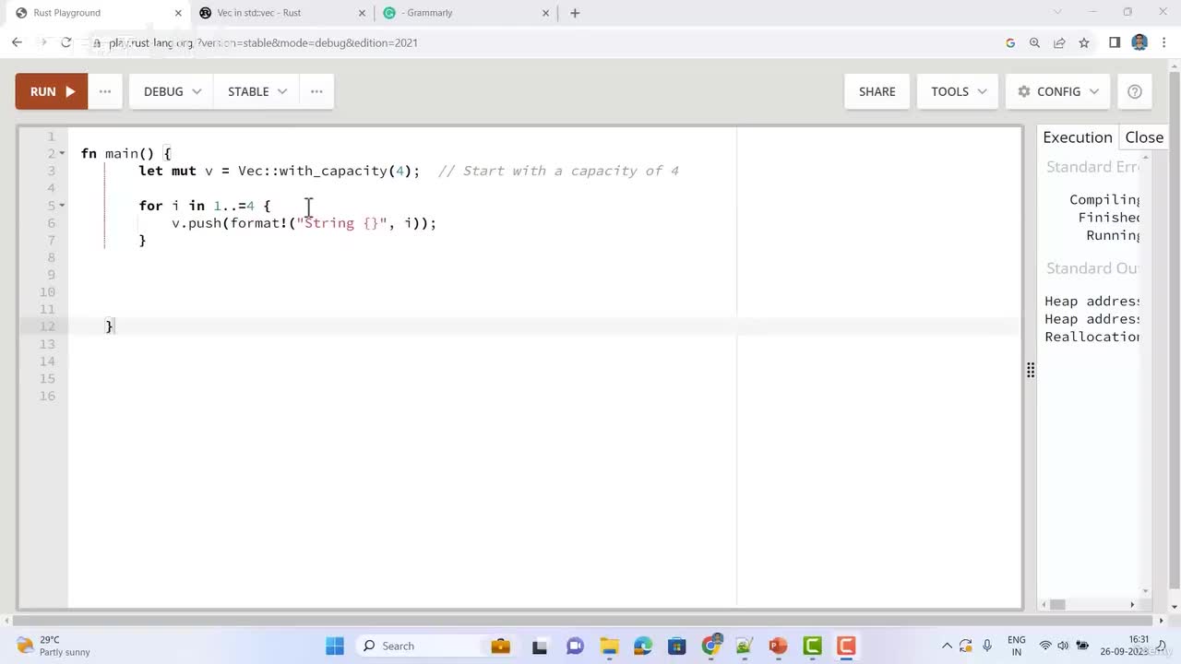Viewport: 1181px width, 664px height.
Task: Open the zoom magnifier in address bar
Action: (x=1034, y=42)
